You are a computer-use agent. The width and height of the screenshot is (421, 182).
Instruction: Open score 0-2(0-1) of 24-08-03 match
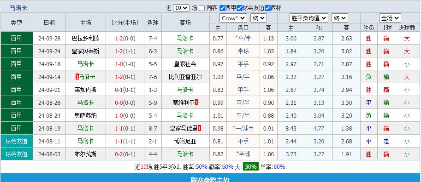coord(125,154)
